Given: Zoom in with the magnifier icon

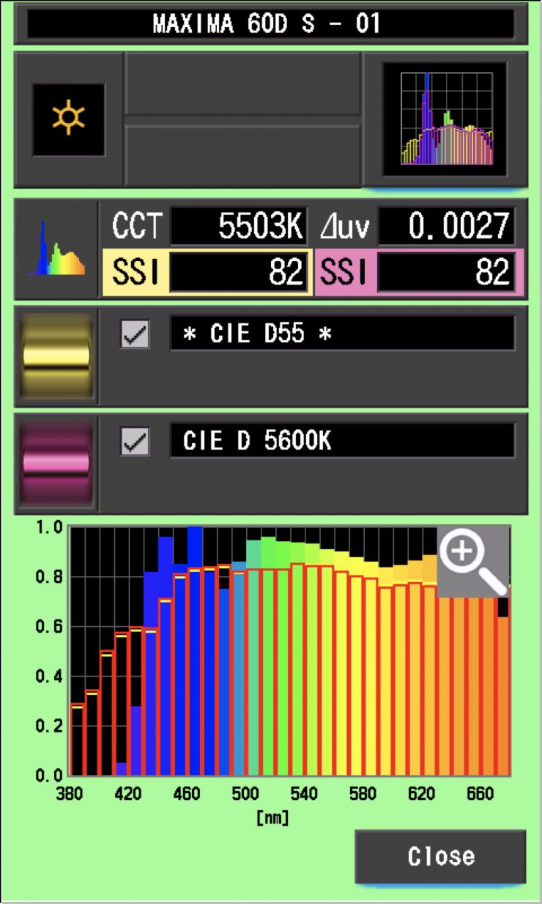Looking at the screenshot, I should [472, 561].
